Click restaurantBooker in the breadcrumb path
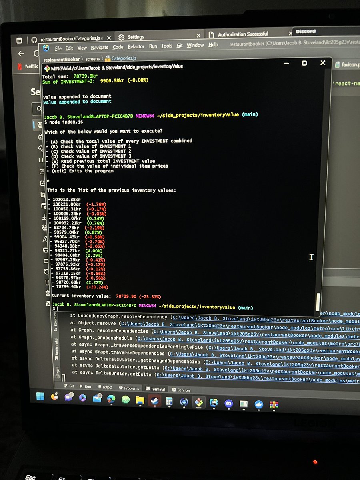This screenshot has width=360, height=480. point(62,59)
